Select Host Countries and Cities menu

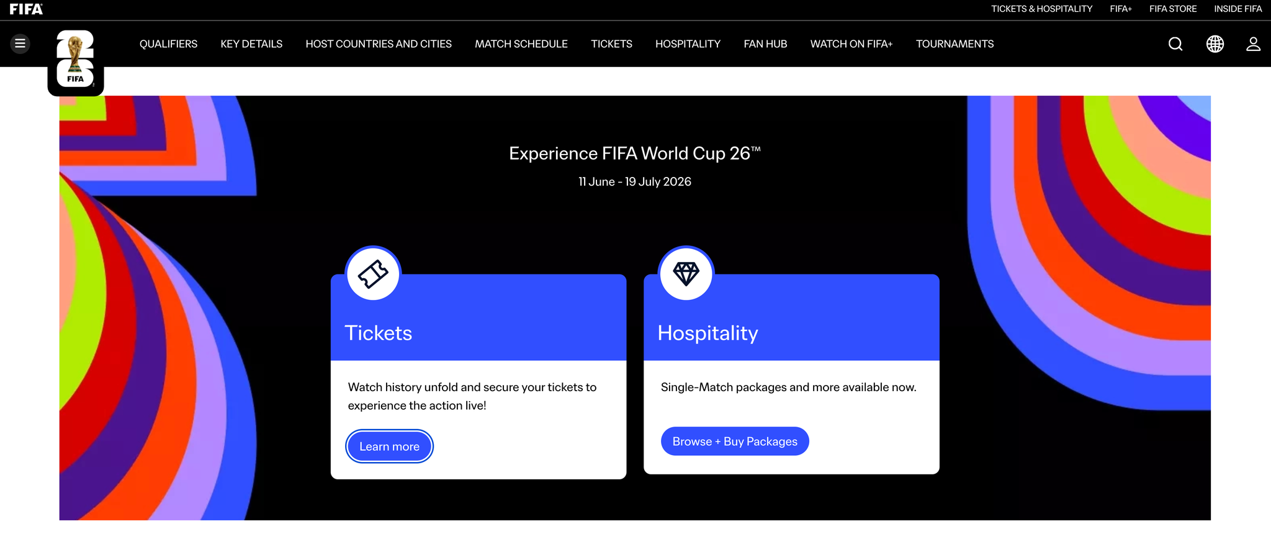[x=379, y=44]
